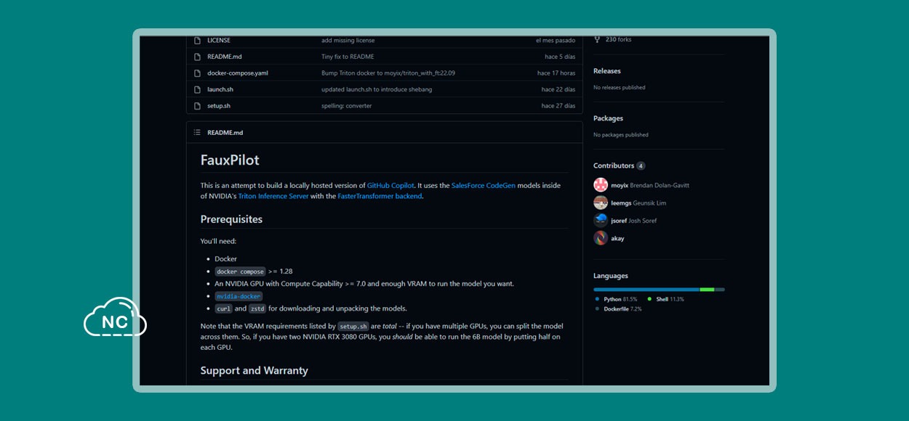Click the 'docker compose' code snippet

(240, 271)
